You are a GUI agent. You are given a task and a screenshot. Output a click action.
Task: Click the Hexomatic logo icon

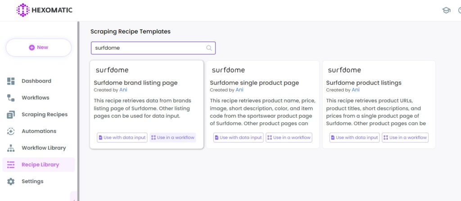23,10
